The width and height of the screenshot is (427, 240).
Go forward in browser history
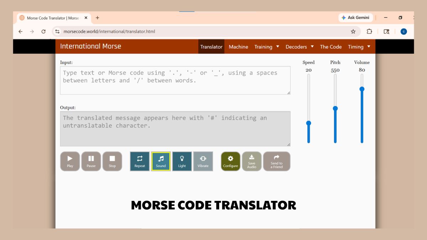coord(32,31)
